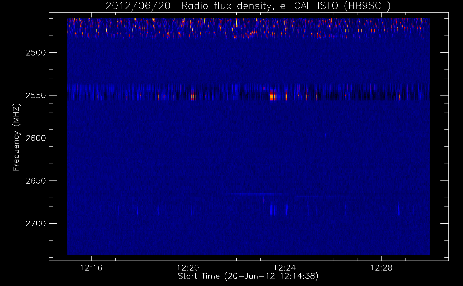Click the 2500 frequency tick label
Image resolution: width=463 pixels, height=286 pixels.
coord(35,53)
